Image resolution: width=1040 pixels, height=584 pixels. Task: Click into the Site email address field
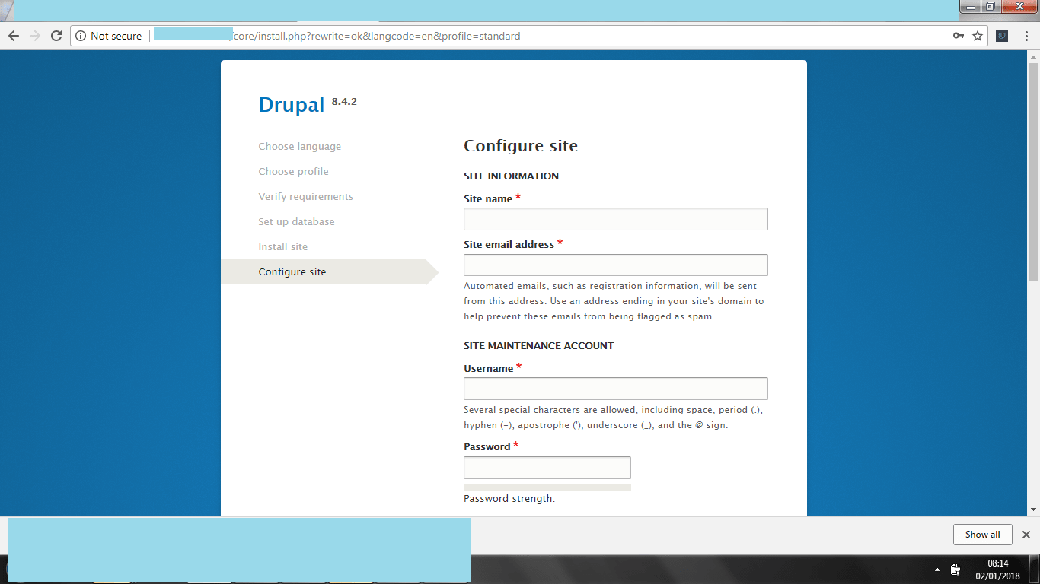coord(615,265)
